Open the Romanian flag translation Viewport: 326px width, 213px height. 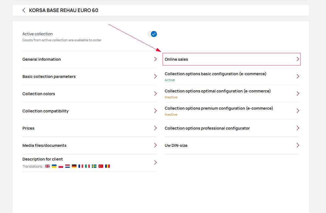tap(107, 166)
